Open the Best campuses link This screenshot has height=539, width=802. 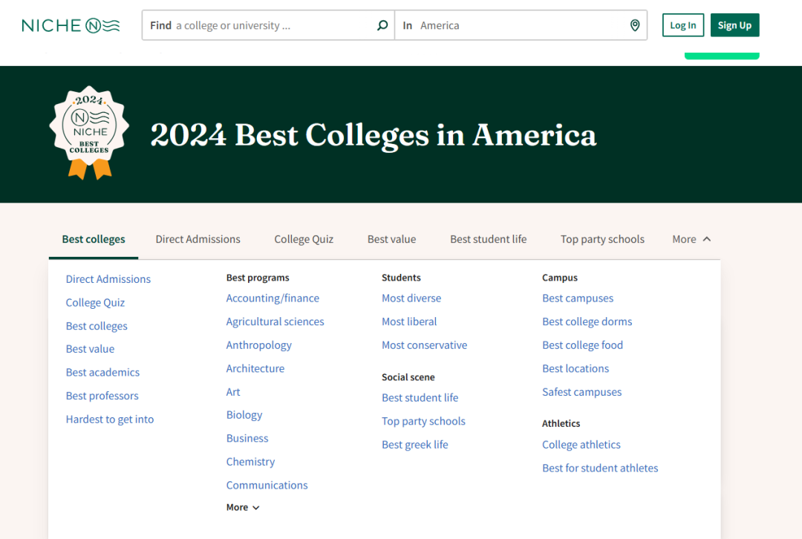click(x=578, y=298)
